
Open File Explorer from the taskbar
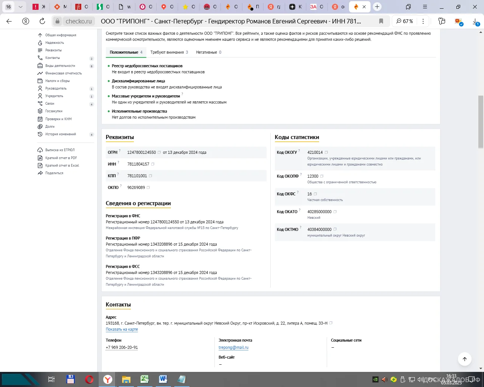tap(126, 379)
